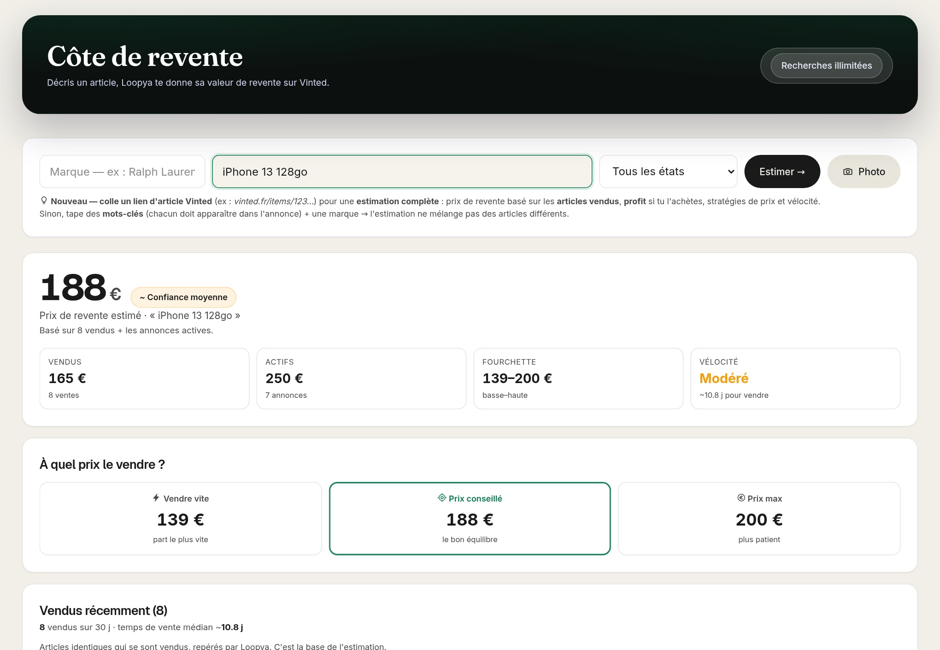940x650 pixels.
Task: Click the Recherches illimitées button
Action: (x=826, y=65)
